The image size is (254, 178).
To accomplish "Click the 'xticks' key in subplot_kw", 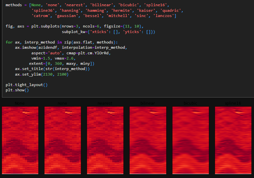I will 99,32.
